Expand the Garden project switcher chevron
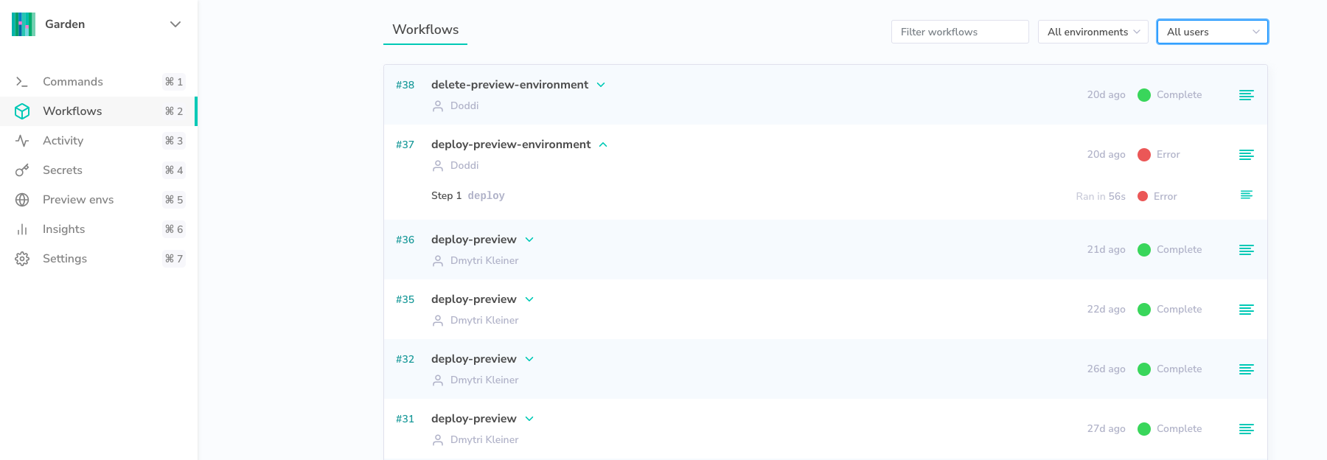Viewport: 1327px width, 460px height. 175,24
